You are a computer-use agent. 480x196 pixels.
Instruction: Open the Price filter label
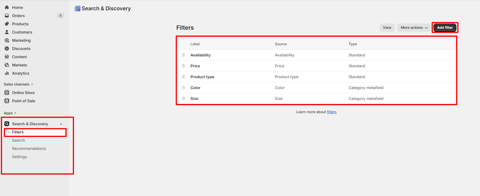(x=195, y=66)
